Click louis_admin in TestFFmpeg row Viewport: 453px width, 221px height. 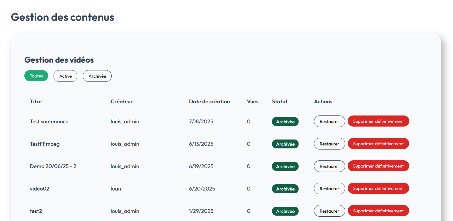pyautogui.click(x=125, y=144)
